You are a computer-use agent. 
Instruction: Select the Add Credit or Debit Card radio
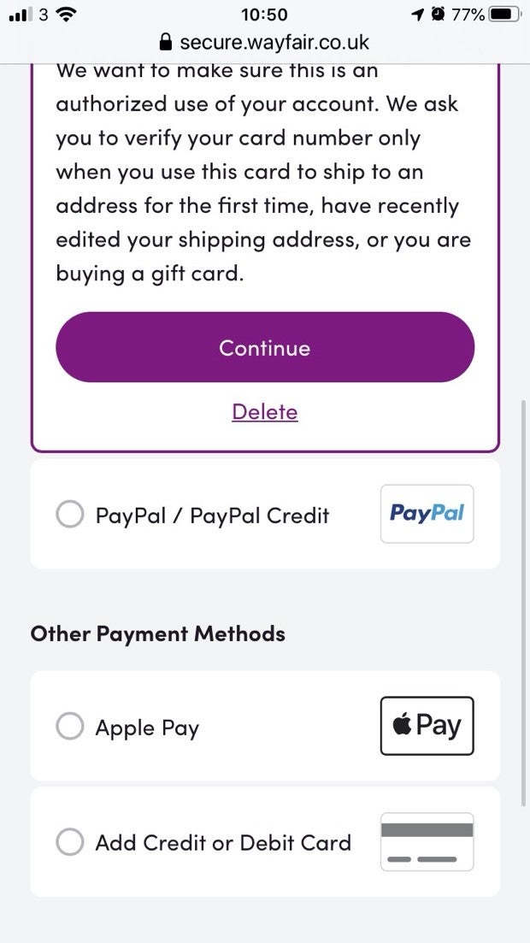pyautogui.click(x=69, y=842)
